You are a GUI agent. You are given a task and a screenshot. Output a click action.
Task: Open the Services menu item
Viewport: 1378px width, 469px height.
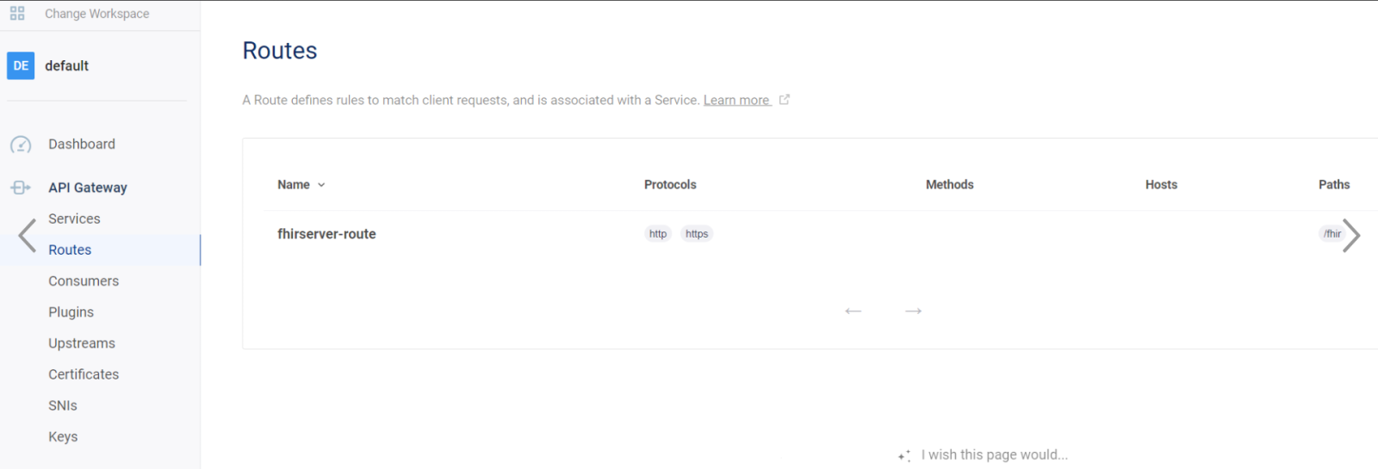(74, 219)
